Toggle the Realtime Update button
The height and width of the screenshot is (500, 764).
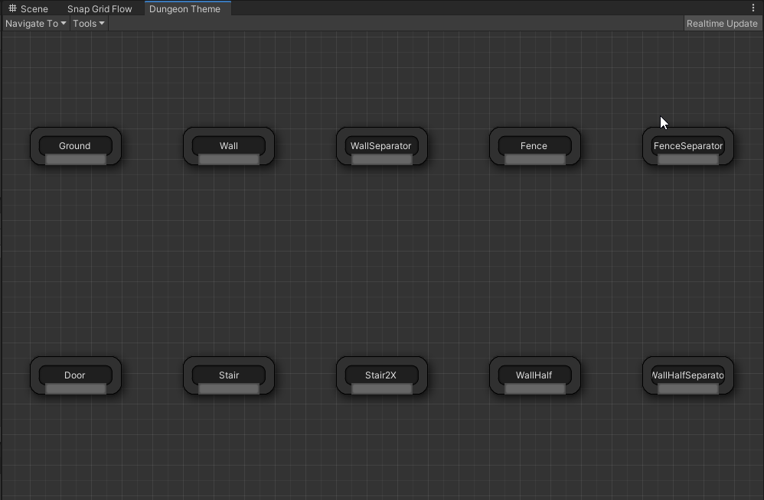[722, 24]
